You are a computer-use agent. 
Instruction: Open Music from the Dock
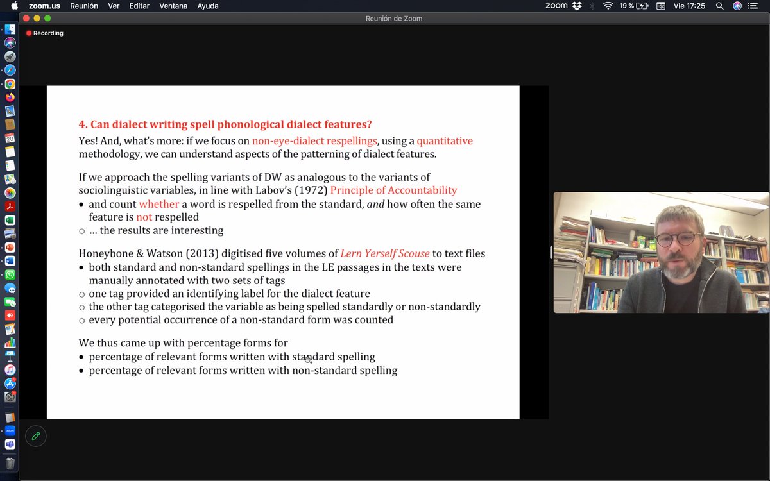point(10,370)
